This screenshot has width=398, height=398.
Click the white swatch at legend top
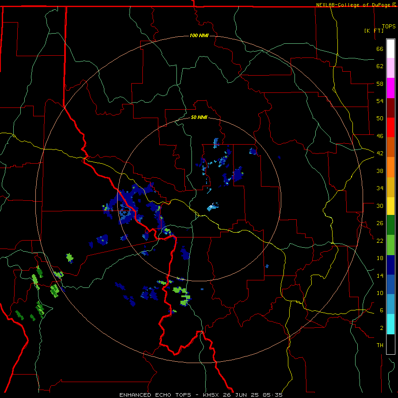390,49
